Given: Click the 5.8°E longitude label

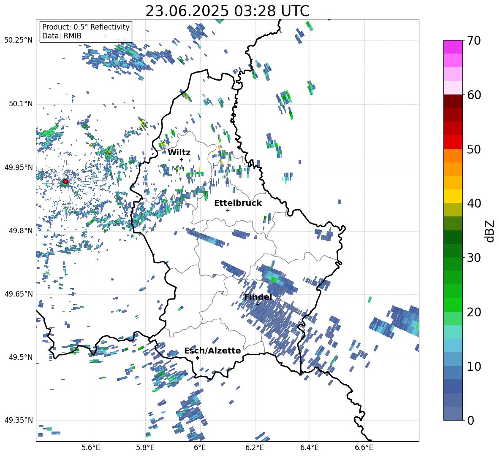Looking at the screenshot, I should pyautogui.click(x=145, y=448).
